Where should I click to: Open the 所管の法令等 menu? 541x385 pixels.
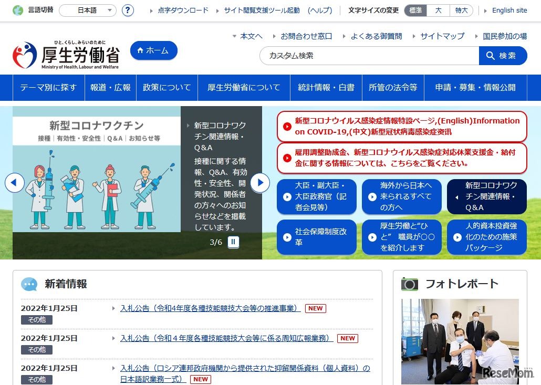click(x=393, y=88)
